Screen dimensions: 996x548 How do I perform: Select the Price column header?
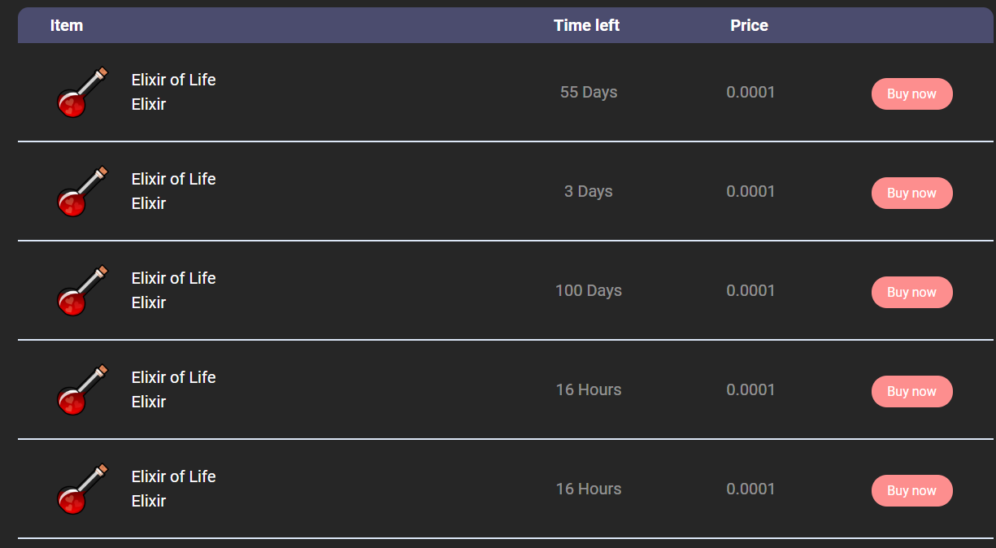[749, 25]
